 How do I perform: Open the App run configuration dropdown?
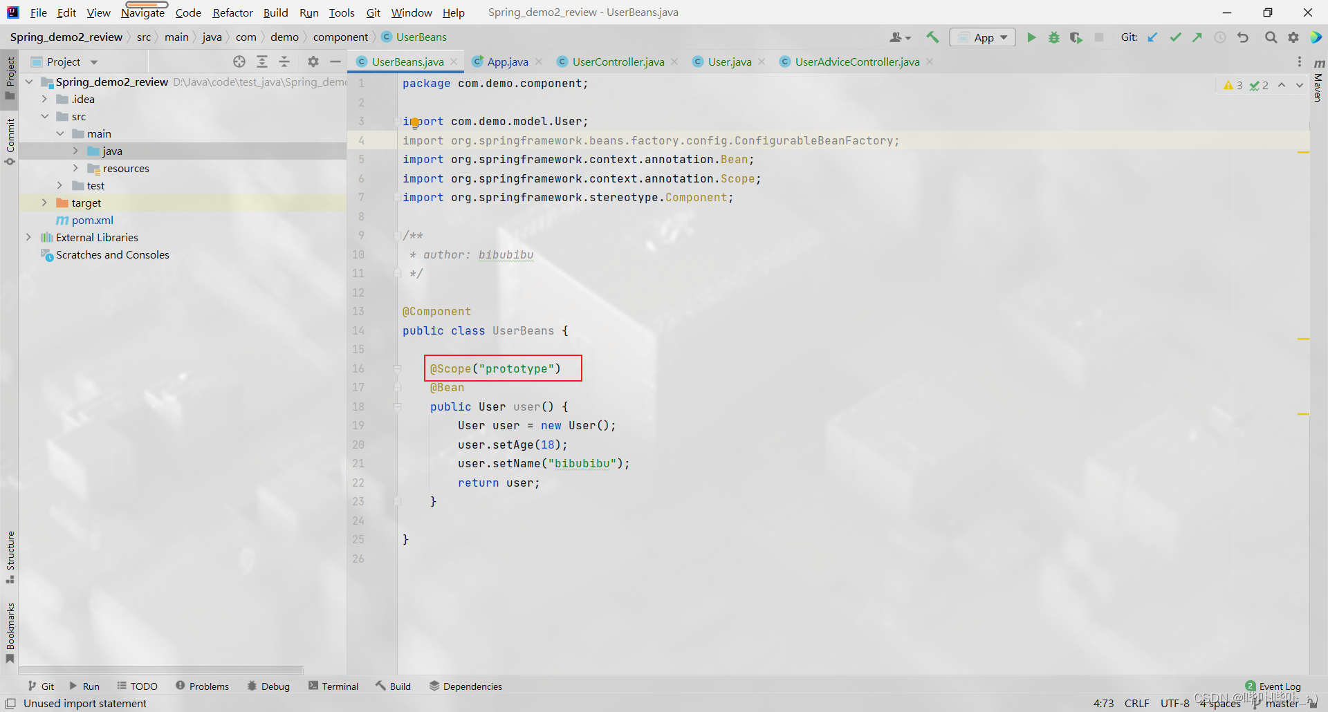click(x=982, y=37)
